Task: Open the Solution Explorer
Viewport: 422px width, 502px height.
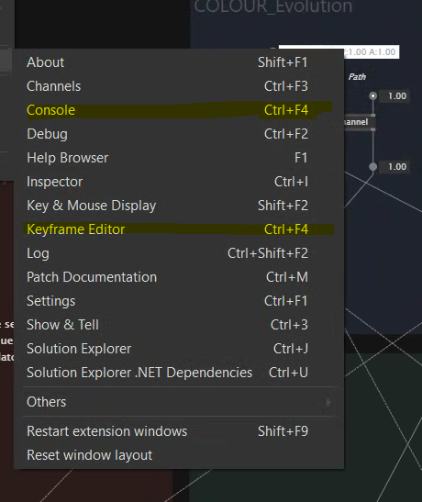Action: (179, 349)
